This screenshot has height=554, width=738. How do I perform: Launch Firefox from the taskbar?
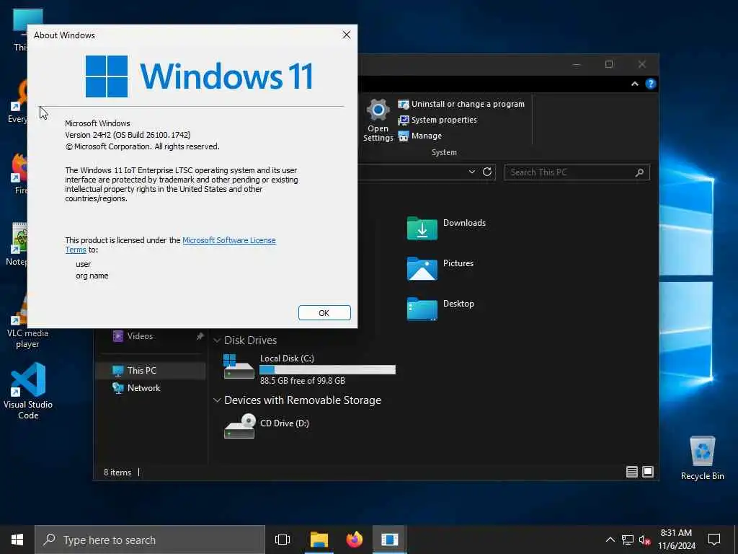pos(355,540)
